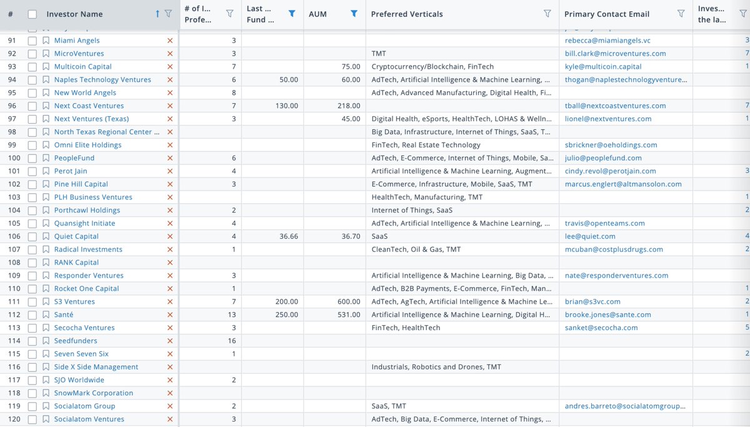Click bookmark icon beside PeopleFund
The image size is (750, 427).
pyautogui.click(x=46, y=158)
